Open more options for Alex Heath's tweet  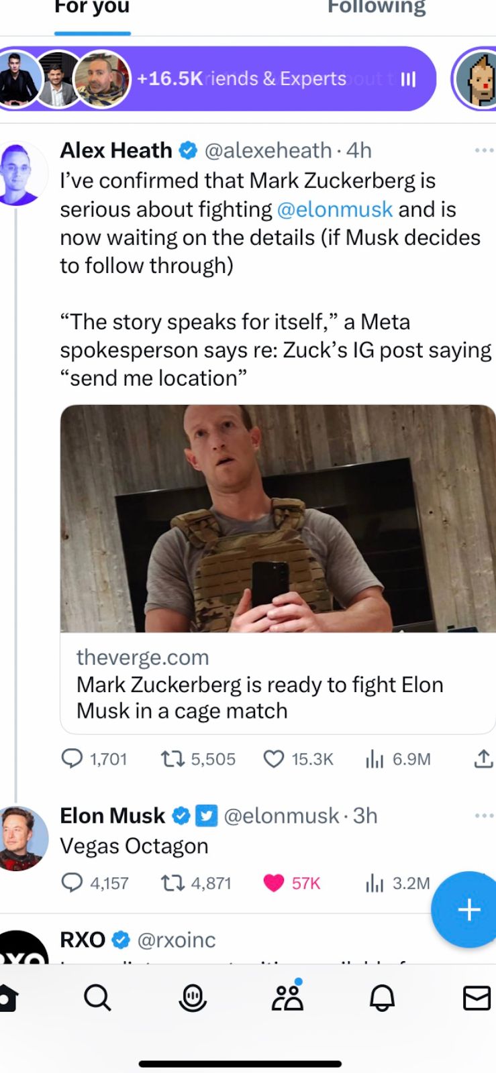pyautogui.click(x=483, y=150)
